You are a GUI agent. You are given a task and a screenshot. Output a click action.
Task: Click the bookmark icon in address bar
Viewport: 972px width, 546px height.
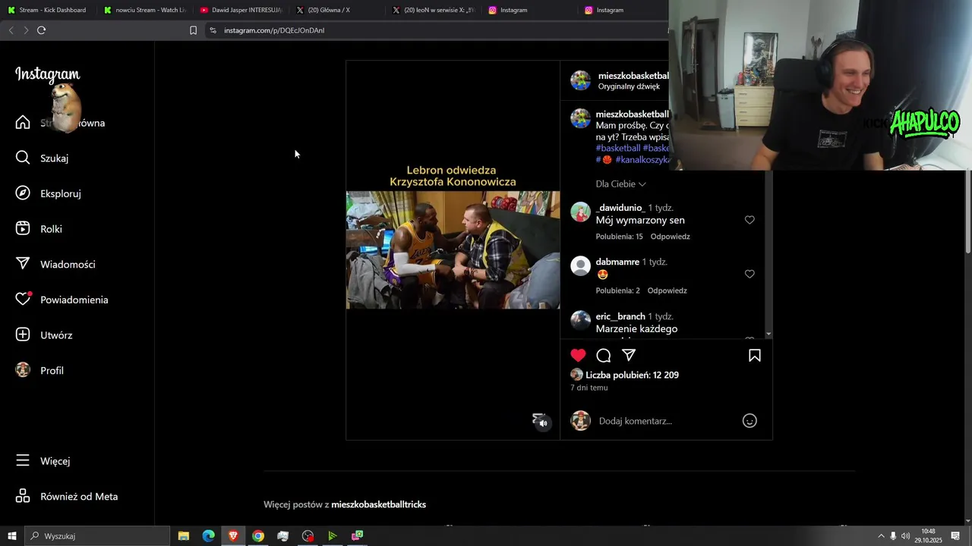click(x=193, y=30)
